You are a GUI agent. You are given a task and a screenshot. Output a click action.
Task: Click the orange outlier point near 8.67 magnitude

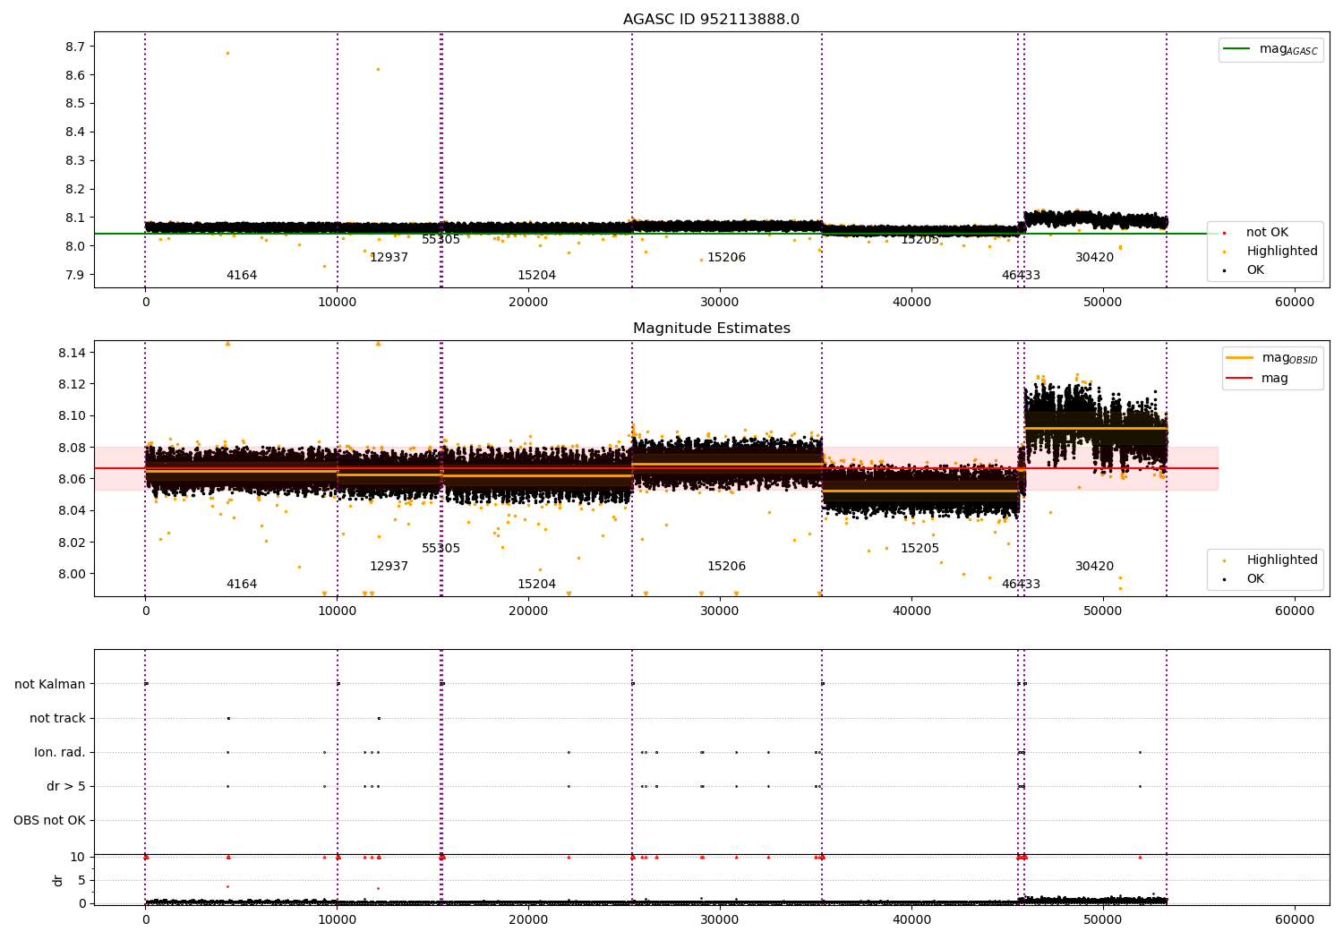point(227,53)
